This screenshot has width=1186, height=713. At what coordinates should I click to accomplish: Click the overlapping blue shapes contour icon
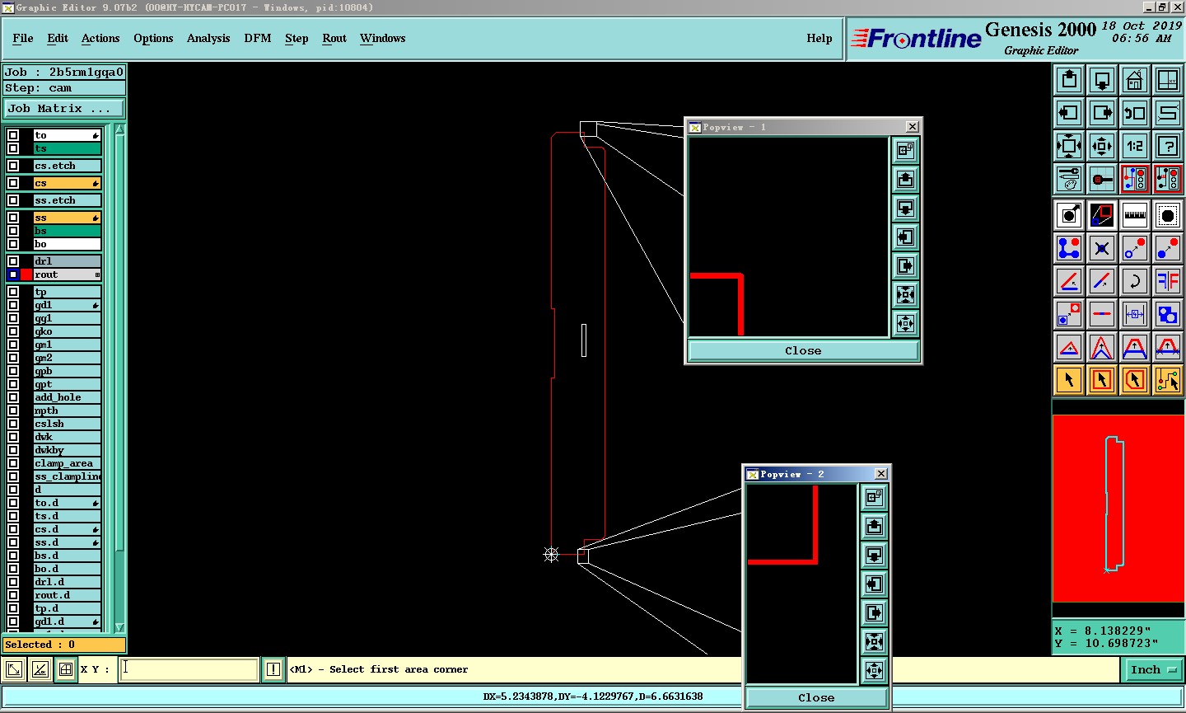click(1168, 314)
